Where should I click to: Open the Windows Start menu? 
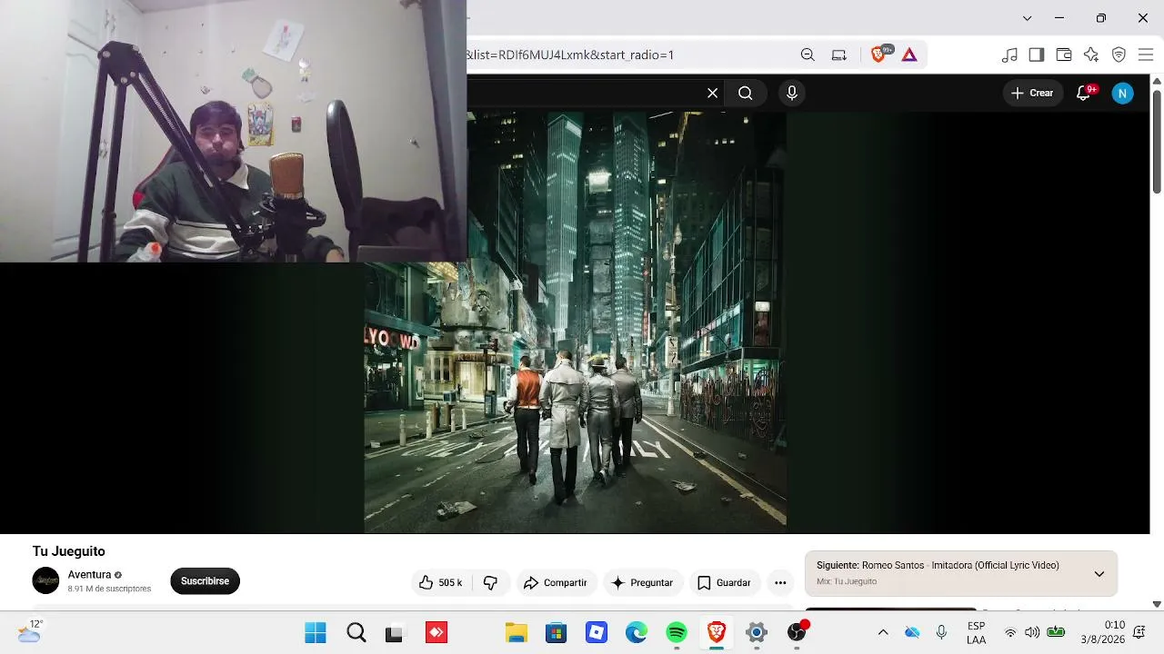tap(316, 633)
